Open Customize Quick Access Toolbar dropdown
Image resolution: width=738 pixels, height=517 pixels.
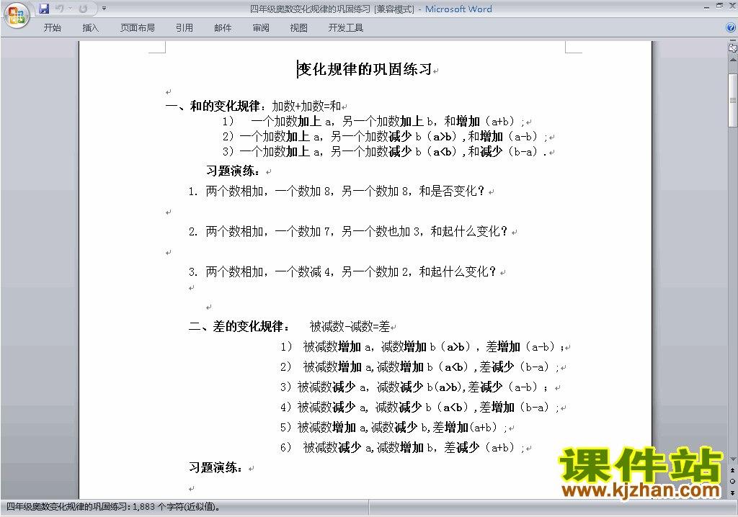104,9
